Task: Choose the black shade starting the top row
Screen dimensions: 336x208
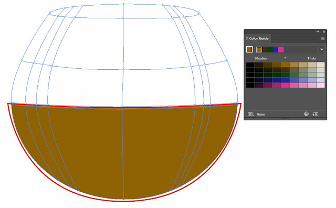Action: coord(250,65)
